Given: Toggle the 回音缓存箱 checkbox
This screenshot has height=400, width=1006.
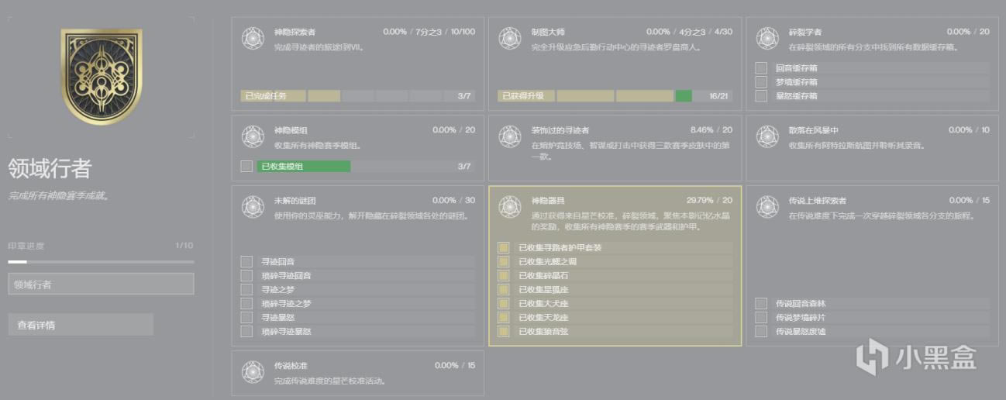Looking at the screenshot, I should click(761, 68).
